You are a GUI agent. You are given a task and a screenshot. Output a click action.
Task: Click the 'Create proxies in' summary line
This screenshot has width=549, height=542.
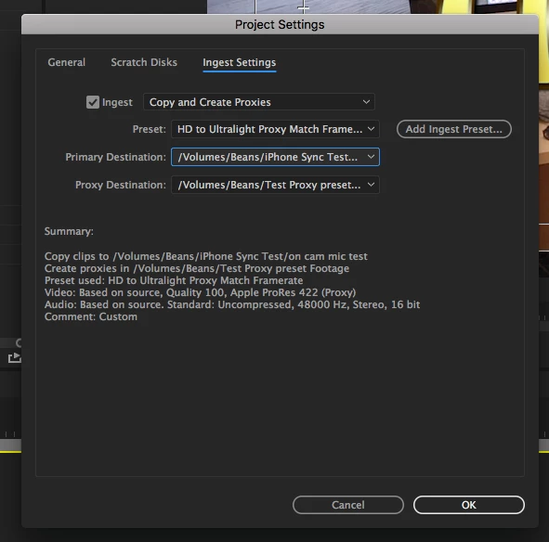click(197, 268)
